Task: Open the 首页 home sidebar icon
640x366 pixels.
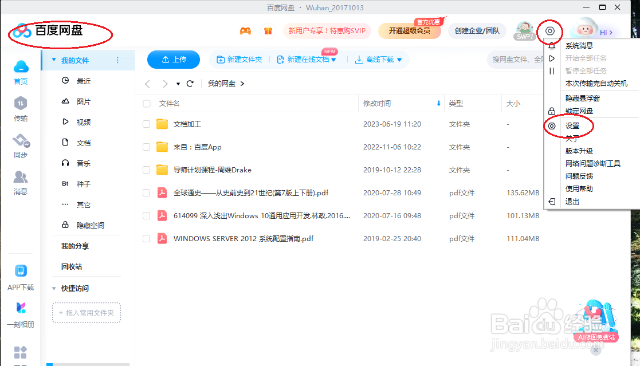Action: click(x=21, y=66)
